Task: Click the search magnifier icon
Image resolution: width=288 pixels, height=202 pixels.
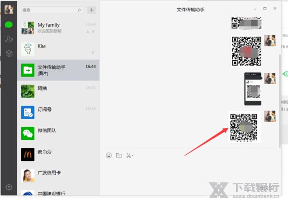Action: pyautogui.click(x=79, y=10)
